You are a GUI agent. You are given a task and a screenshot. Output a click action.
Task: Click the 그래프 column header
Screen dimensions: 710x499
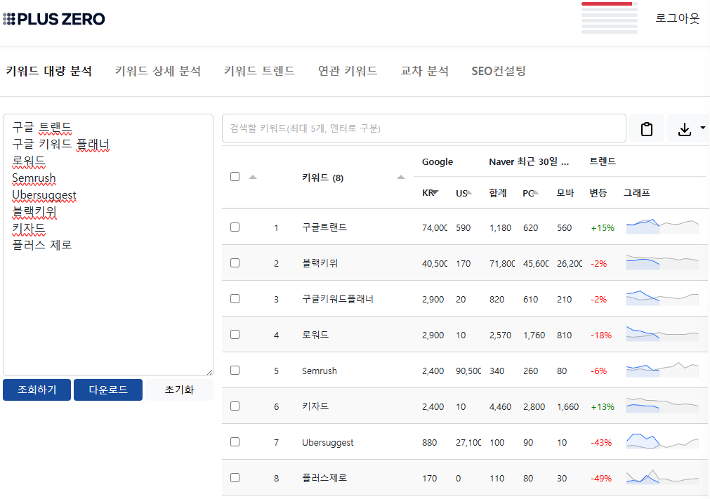636,193
